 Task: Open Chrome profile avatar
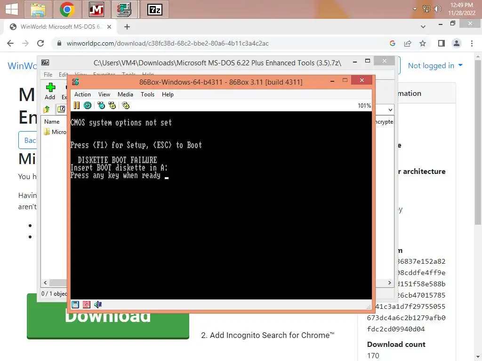click(x=457, y=43)
